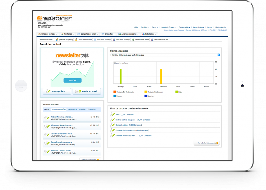Click the Autorespondedores menu icon
The width and height of the screenshot is (266, 190).
119,34
